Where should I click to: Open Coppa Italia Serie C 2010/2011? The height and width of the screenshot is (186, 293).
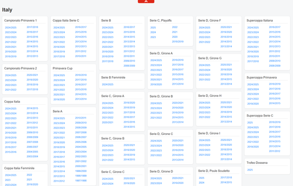pyautogui.click(x=81, y=56)
